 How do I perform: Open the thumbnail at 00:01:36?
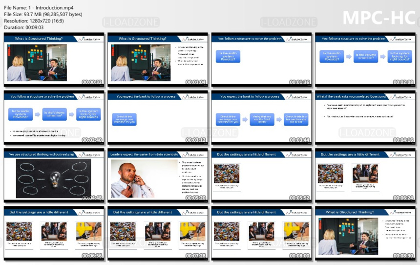click(261, 60)
